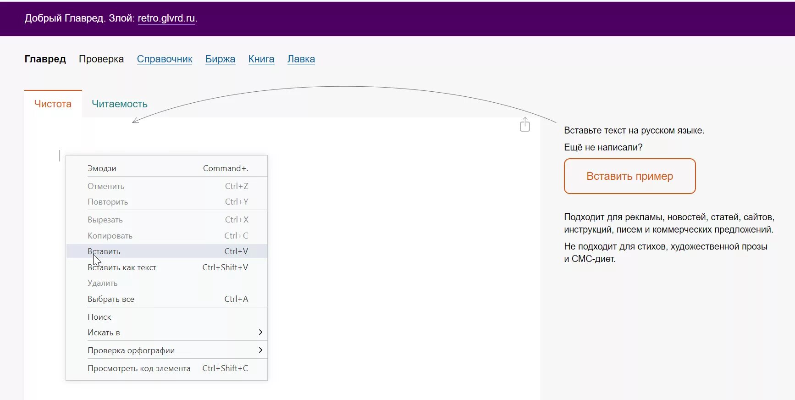Image resolution: width=795 pixels, height=400 pixels.
Task: Click the paragraph starting 'Не подходит для стихов'
Action: (666, 253)
